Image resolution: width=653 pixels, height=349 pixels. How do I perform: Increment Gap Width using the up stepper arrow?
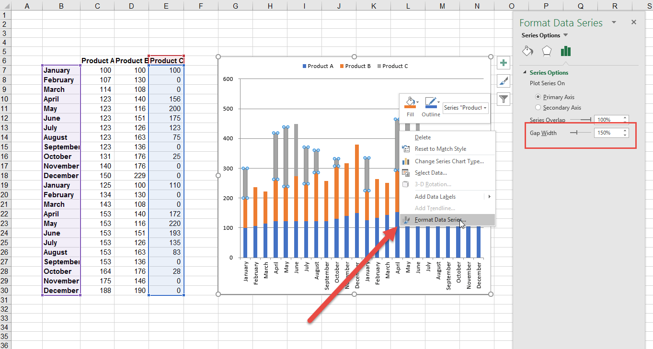click(x=625, y=130)
